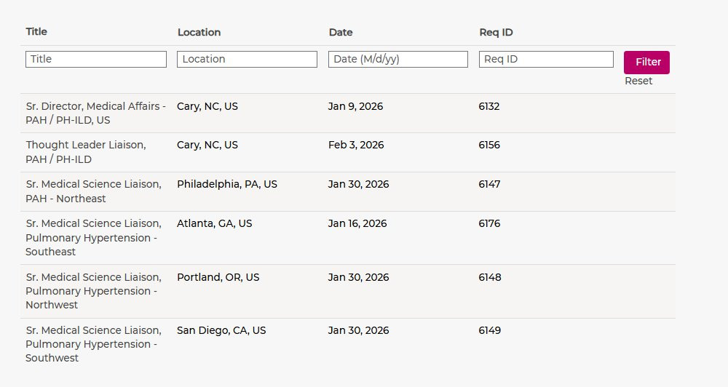Click the Reset link
The width and height of the screenshot is (728, 387).
638,81
